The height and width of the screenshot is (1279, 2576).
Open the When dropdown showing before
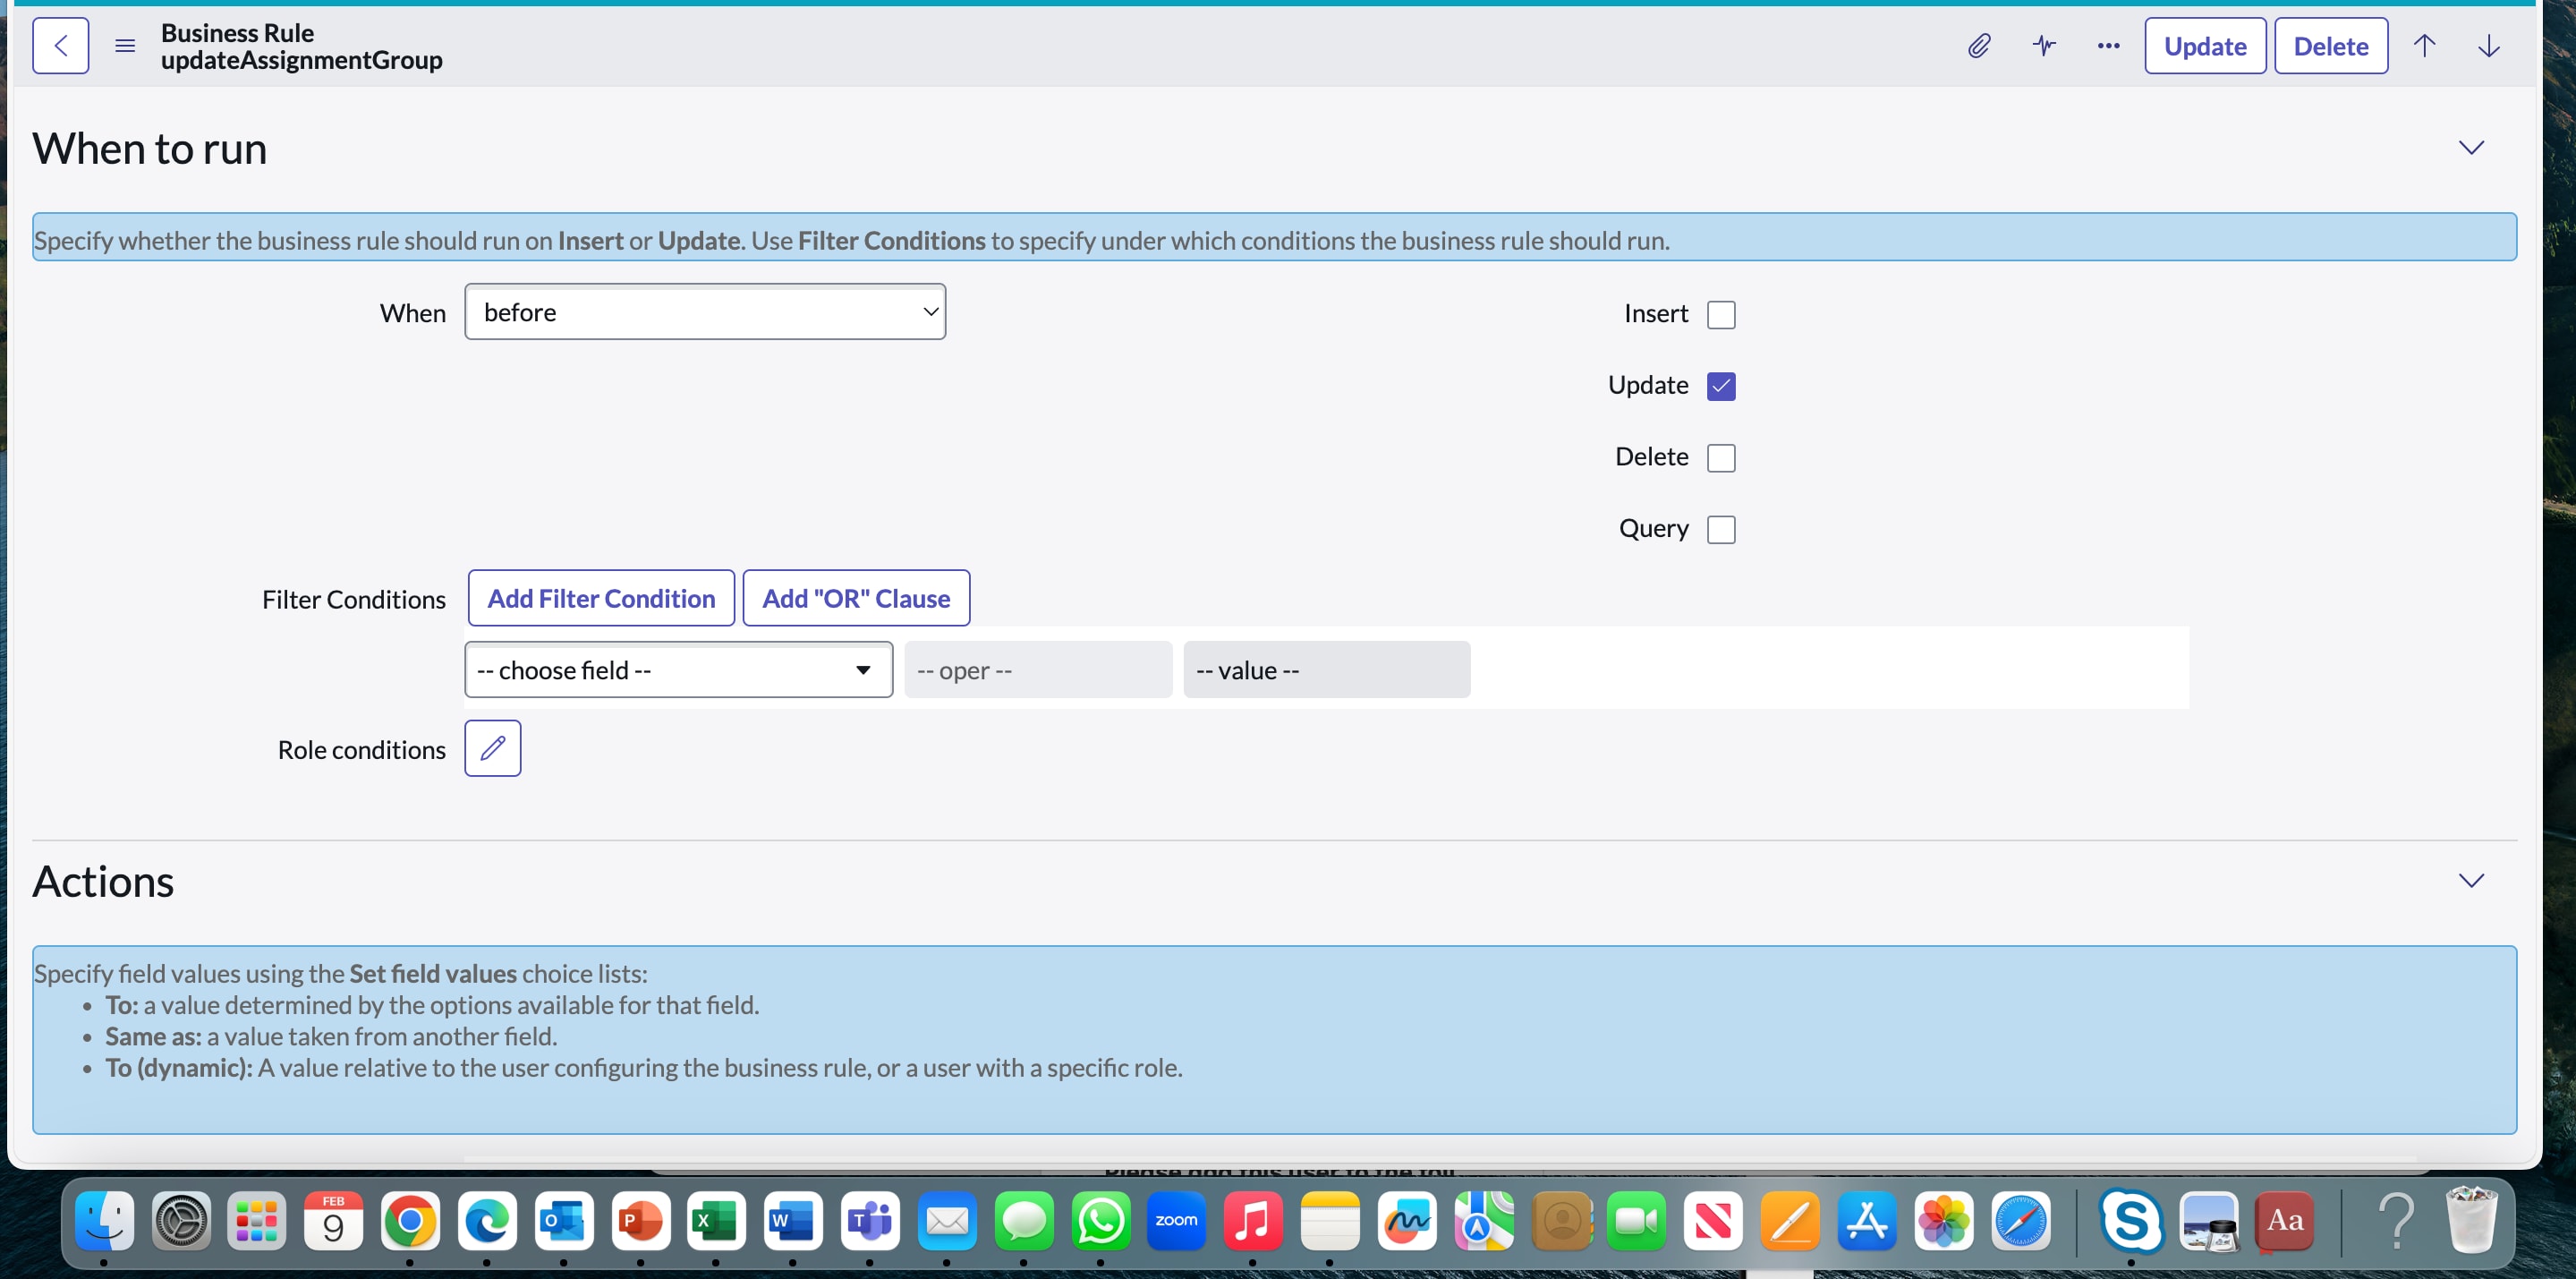click(705, 311)
